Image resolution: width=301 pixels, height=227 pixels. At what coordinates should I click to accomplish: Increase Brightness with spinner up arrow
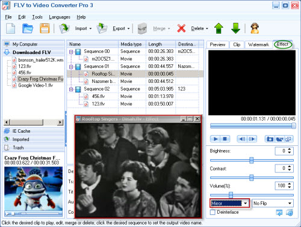[x=290, y=149]
